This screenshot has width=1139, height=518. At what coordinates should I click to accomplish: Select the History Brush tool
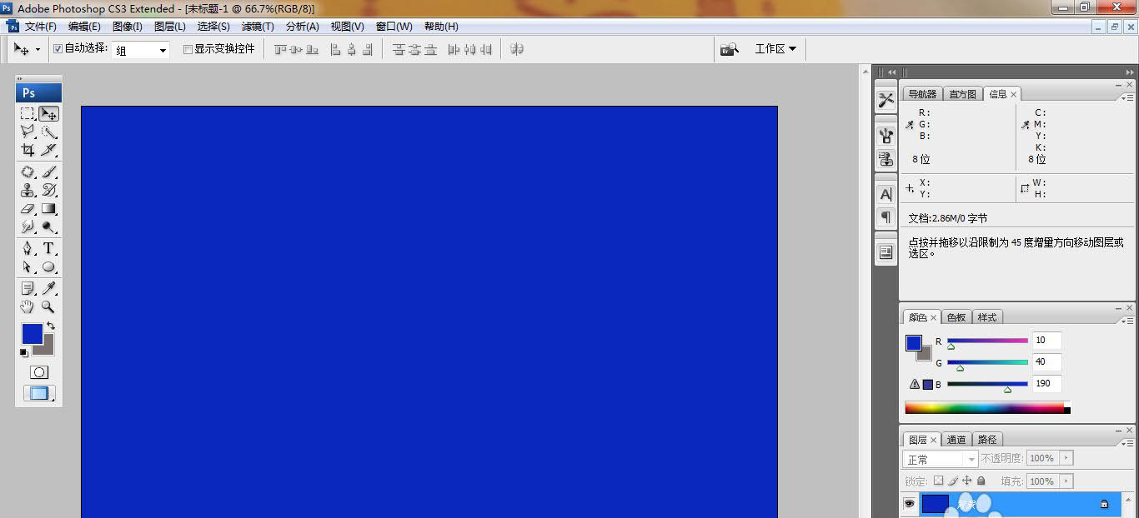(x=49, y=191)
